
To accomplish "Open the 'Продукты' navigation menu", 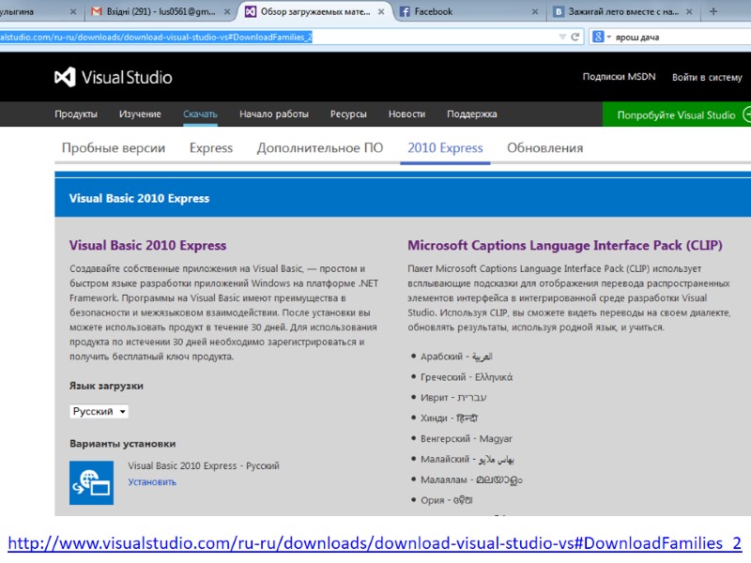I will [x=76, y=114].
